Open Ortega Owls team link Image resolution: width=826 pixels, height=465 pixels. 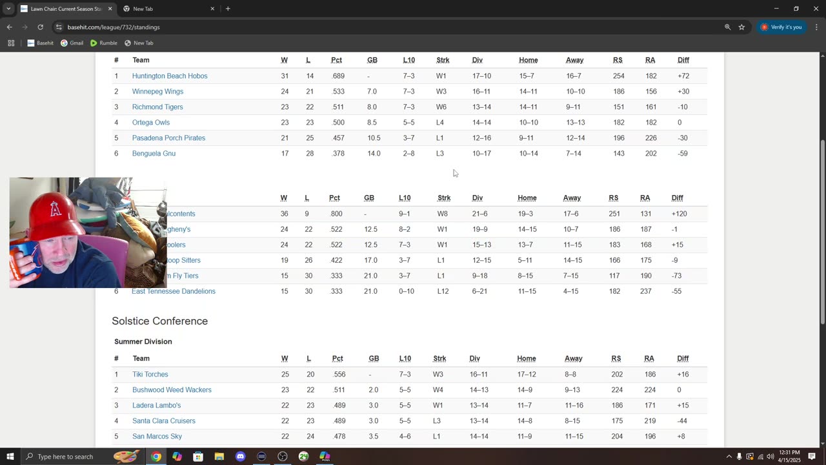tap(151, 123)
